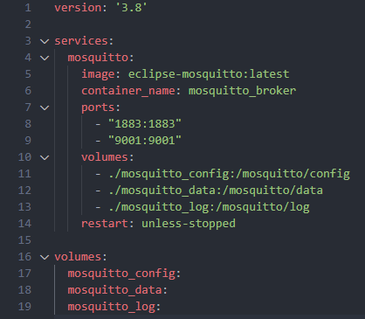Click line number 11 in gutter
Screen dimensions: 365x319
click(x=24, y=174)
